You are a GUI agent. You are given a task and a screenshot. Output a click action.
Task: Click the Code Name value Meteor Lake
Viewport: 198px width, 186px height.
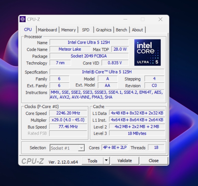(70, 49)
